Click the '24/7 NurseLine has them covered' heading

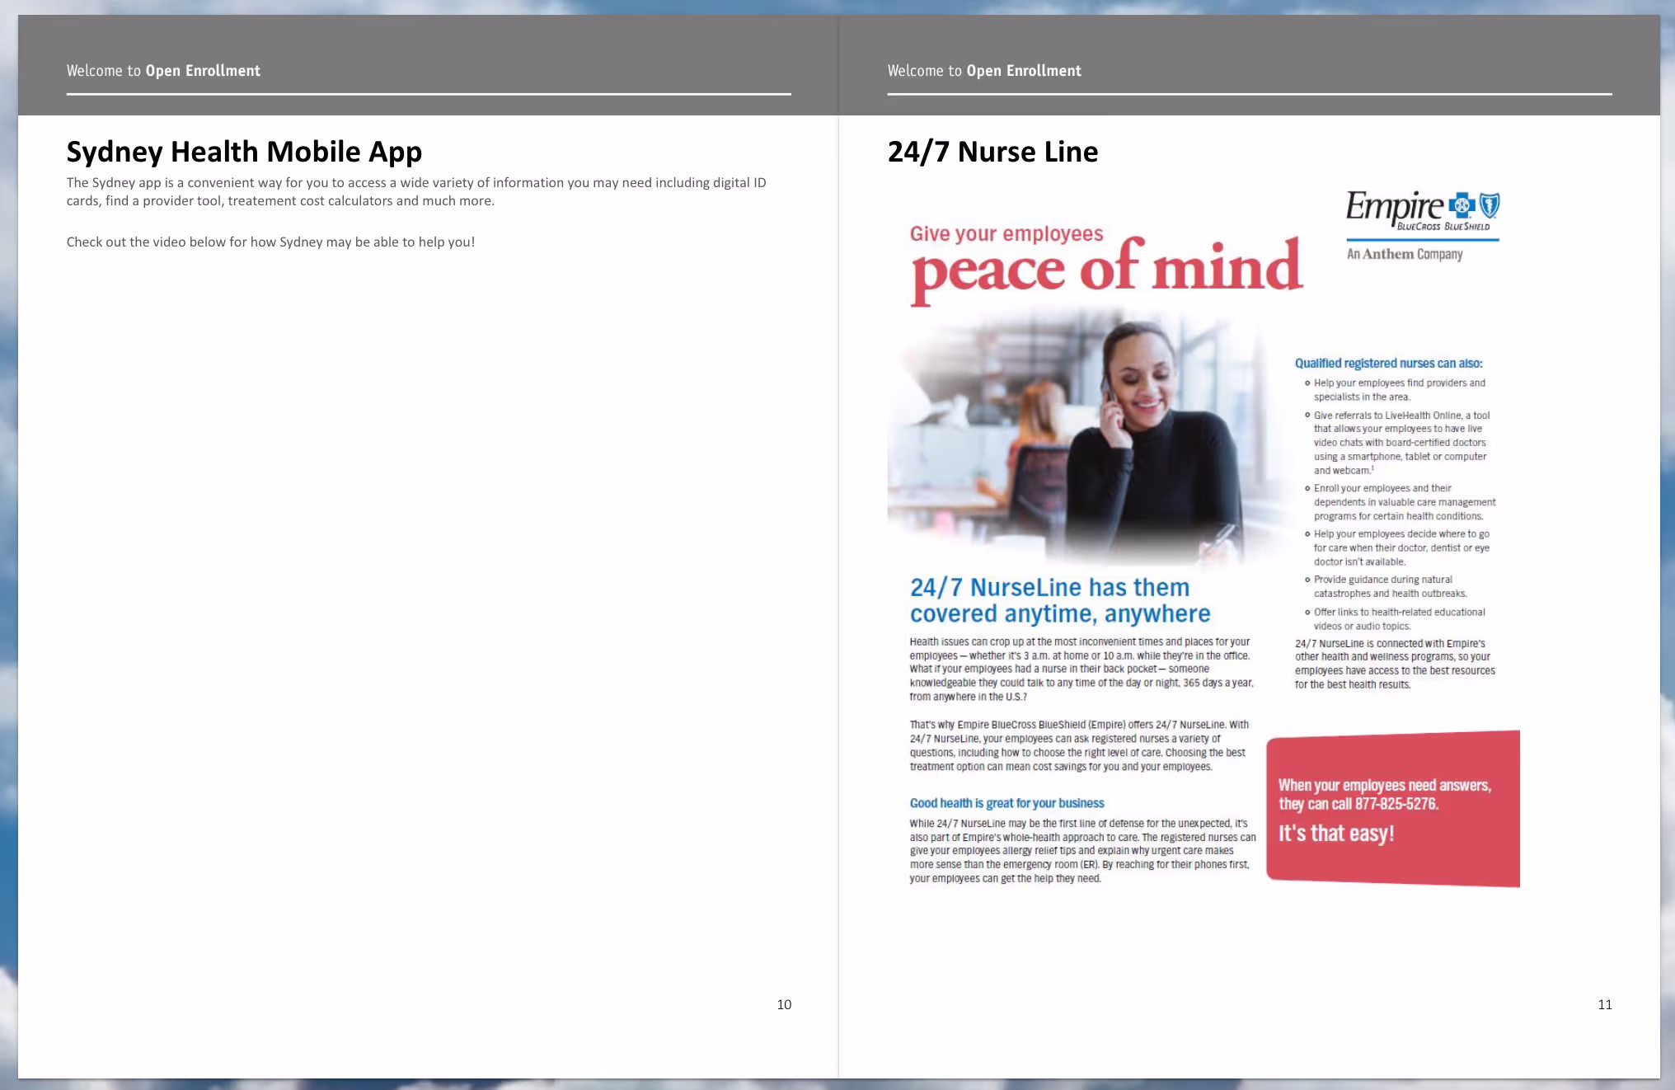[x=1060, y=600]
